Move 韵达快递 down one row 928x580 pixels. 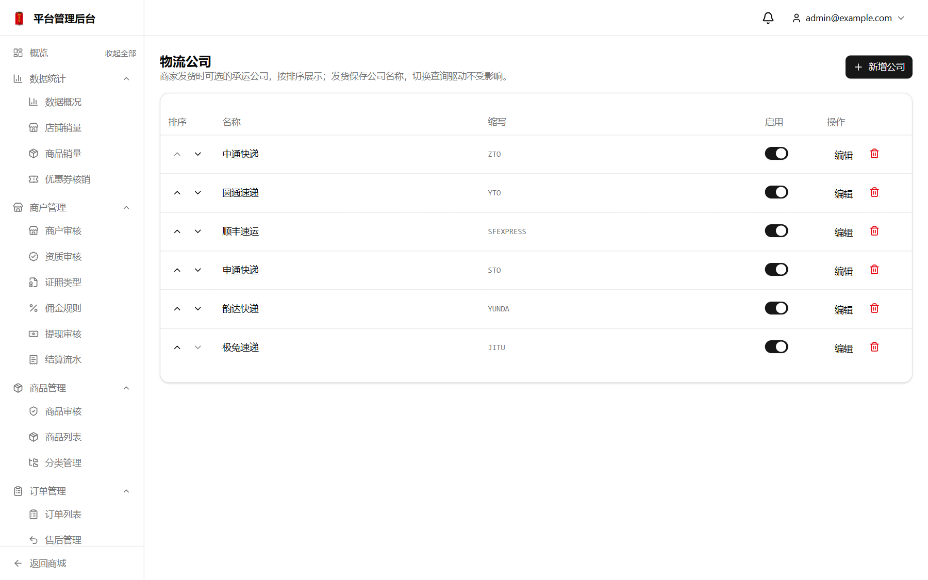[198, 309]
